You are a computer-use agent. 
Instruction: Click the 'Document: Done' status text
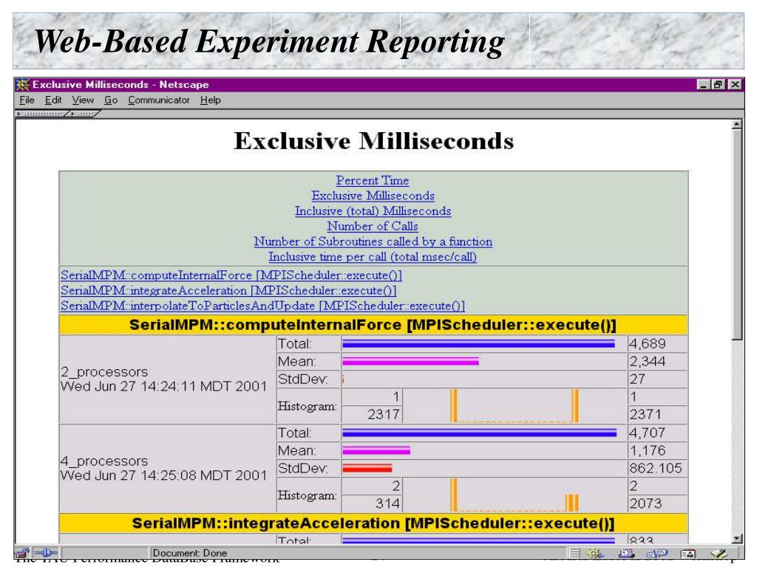pyautogui.click(x=190, y=553)
